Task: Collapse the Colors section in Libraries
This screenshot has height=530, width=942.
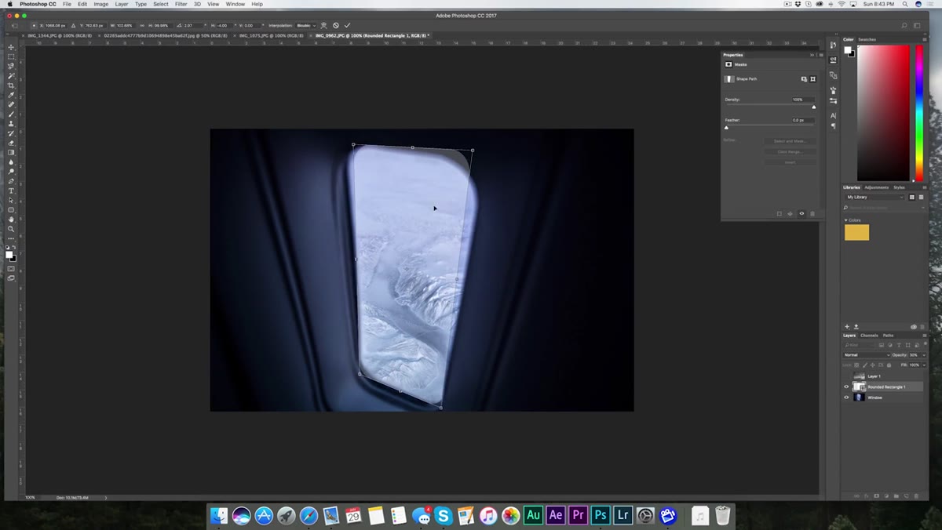Action: 846,220
